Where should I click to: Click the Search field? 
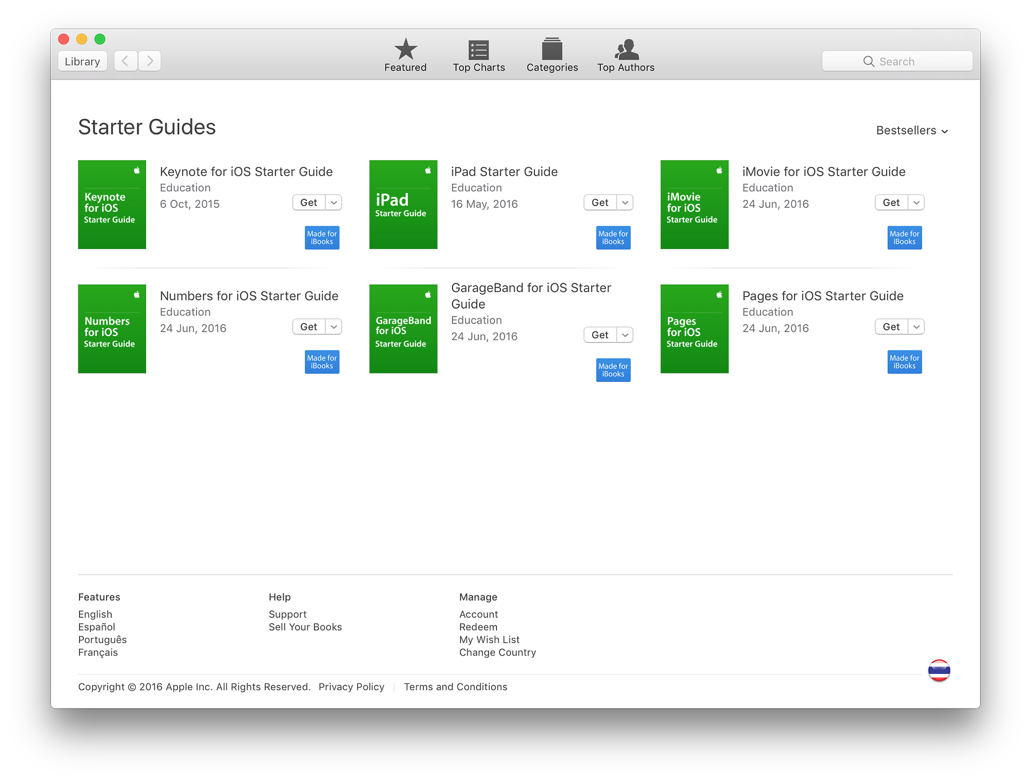(897, 61)
